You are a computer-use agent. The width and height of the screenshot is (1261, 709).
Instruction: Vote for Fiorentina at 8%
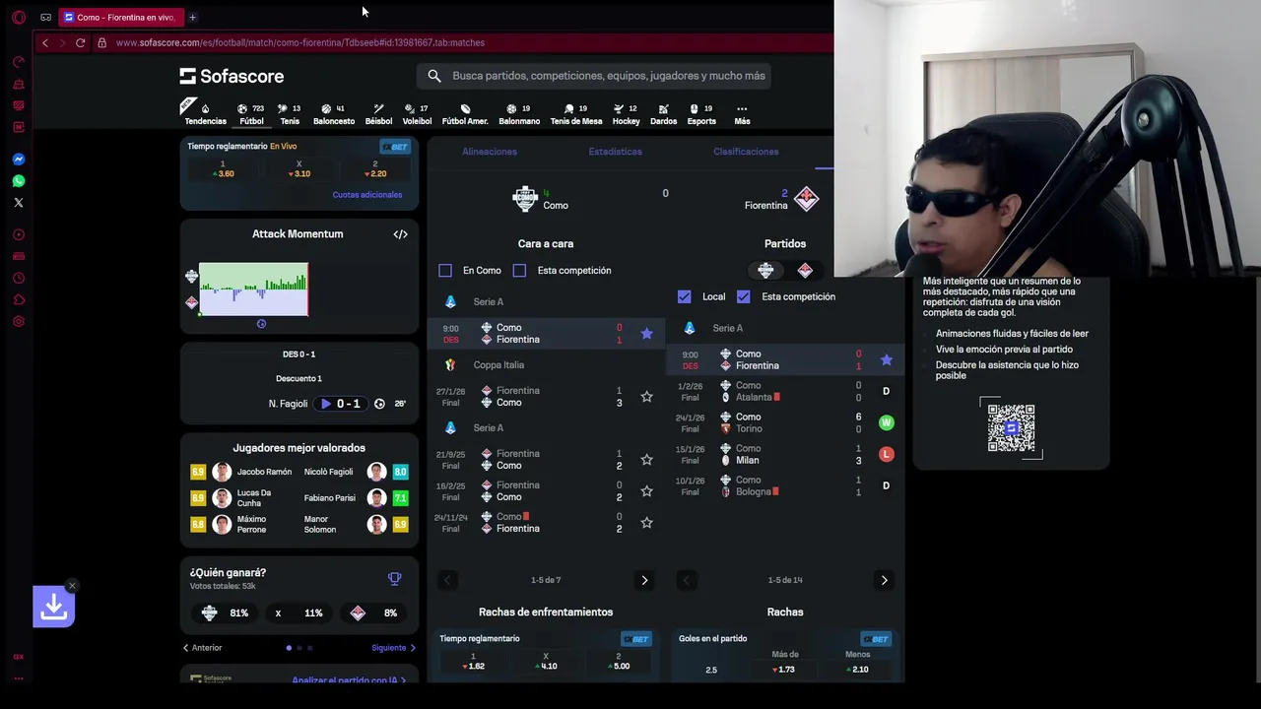tap(374, 612)
